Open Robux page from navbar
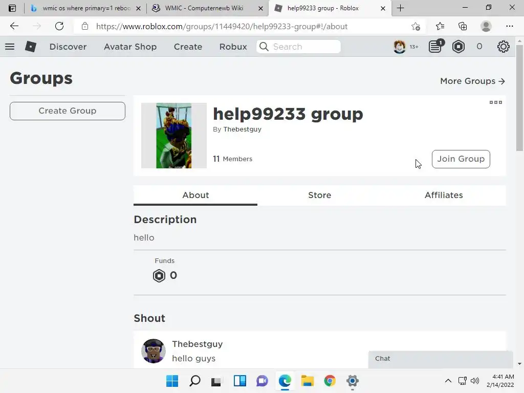524x393 pixels. pos(233,47)
